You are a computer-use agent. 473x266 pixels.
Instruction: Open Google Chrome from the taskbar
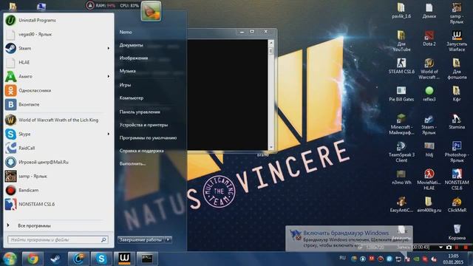pyautogui.click(x=33, y=259)
